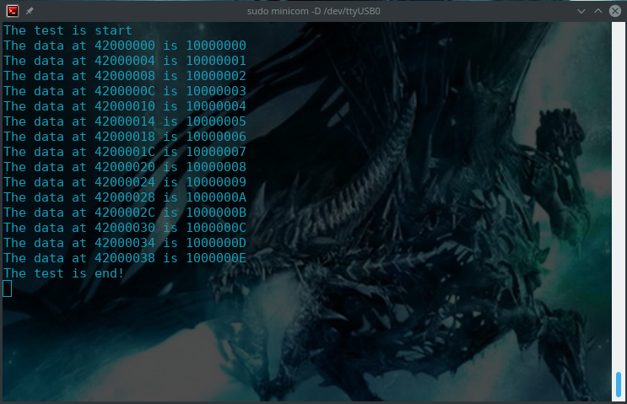Viewport: 627px width, 404px height.
Task: Click the terminal cursor block
Action: click(x=8, y=288)
